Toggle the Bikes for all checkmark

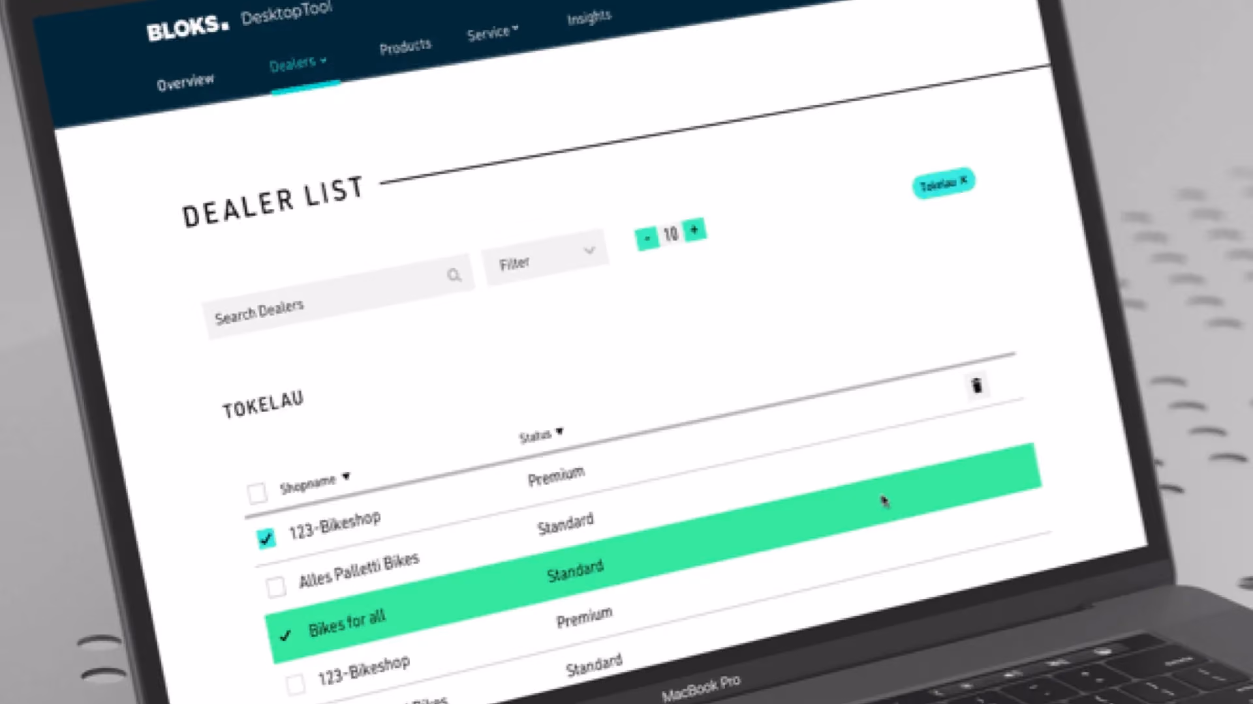(x=285, y=636)
